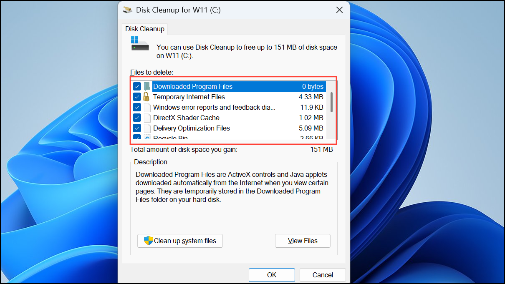Open View Files
The width and height of the screenshot is (505, 284).
[303, 241]
